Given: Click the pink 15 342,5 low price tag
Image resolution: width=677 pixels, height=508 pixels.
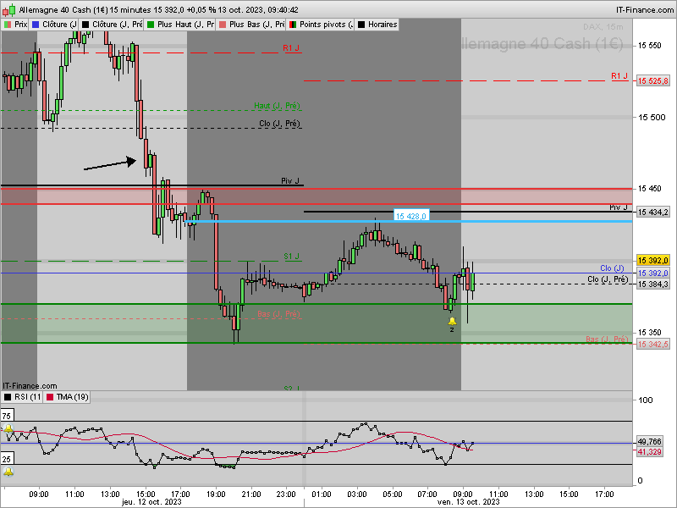Looking at the screenshot, I should point(652,344).
